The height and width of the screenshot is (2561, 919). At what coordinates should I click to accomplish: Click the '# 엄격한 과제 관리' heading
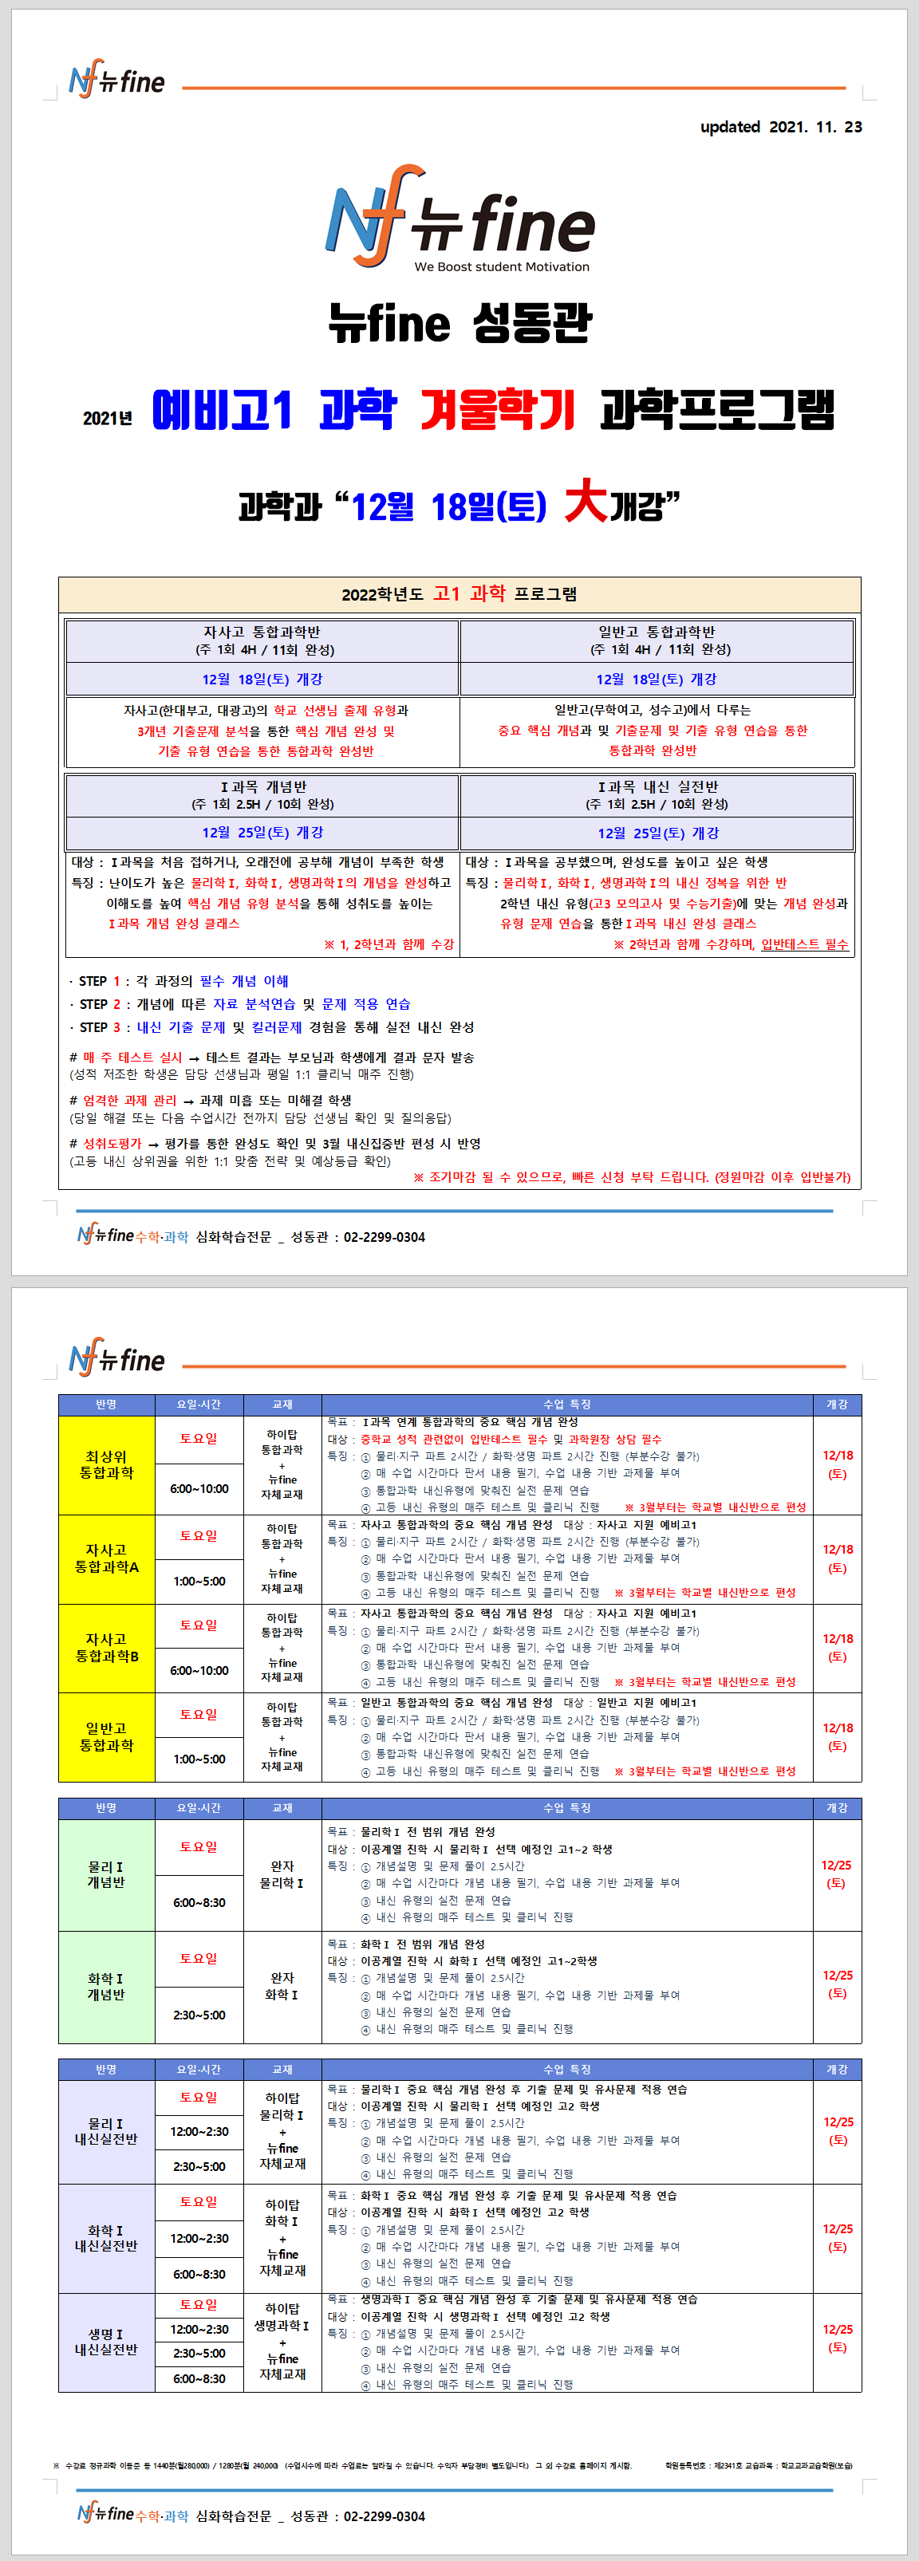(124, 1101)
